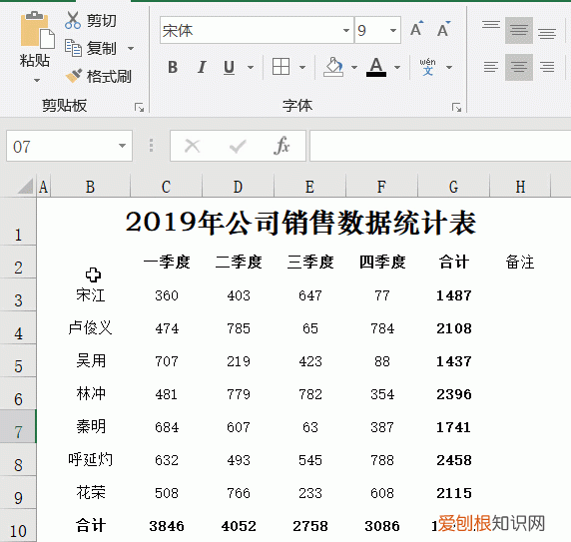
Task: Select the 合计 row label cell
Action: [x=90, y=526]
